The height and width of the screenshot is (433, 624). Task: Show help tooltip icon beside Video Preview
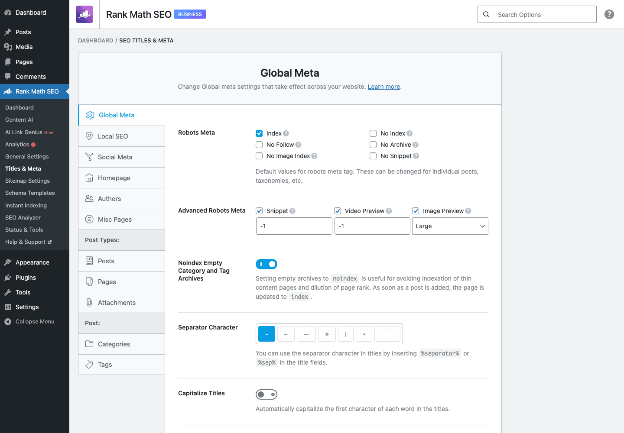tap(389, 211)
